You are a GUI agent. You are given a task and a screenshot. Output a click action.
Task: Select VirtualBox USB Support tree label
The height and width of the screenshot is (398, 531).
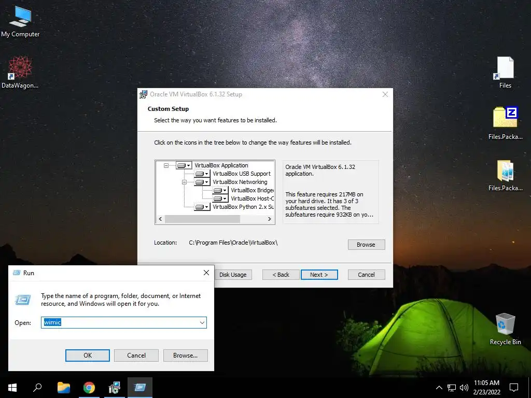[242, 174]
